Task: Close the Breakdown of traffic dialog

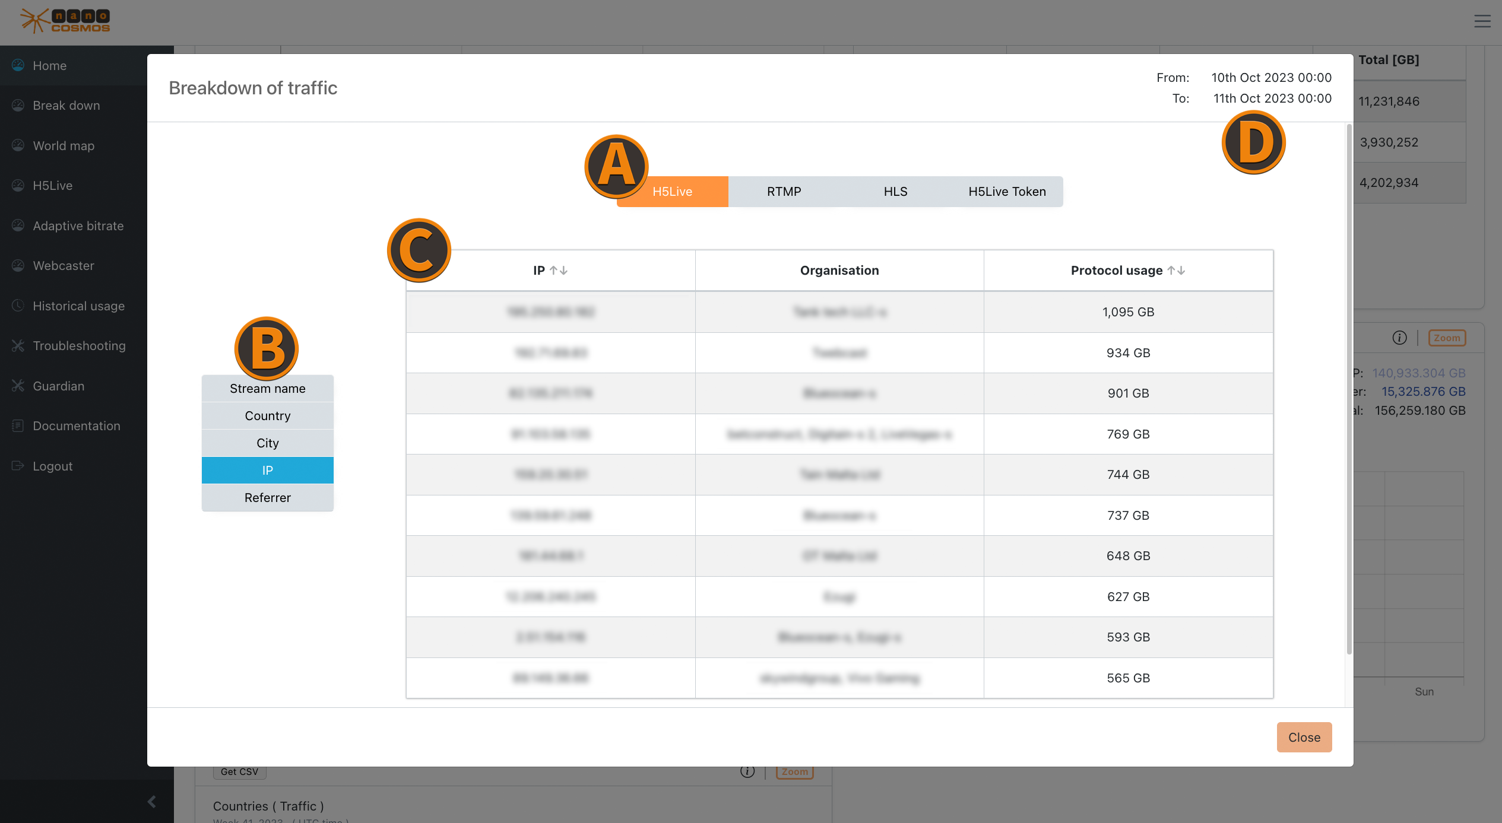Action: pos(1304,737)
